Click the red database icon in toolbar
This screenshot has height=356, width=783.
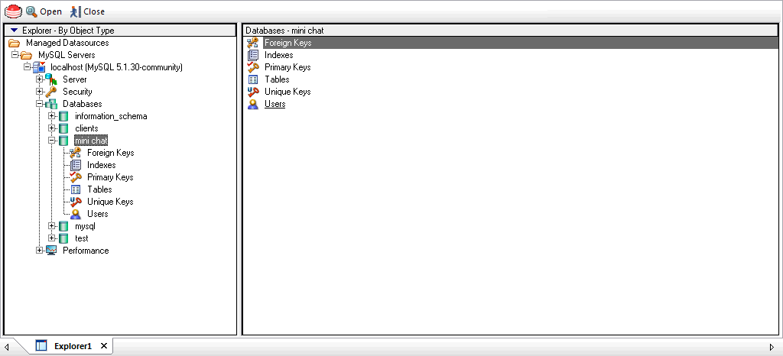[x=13, y=11]
